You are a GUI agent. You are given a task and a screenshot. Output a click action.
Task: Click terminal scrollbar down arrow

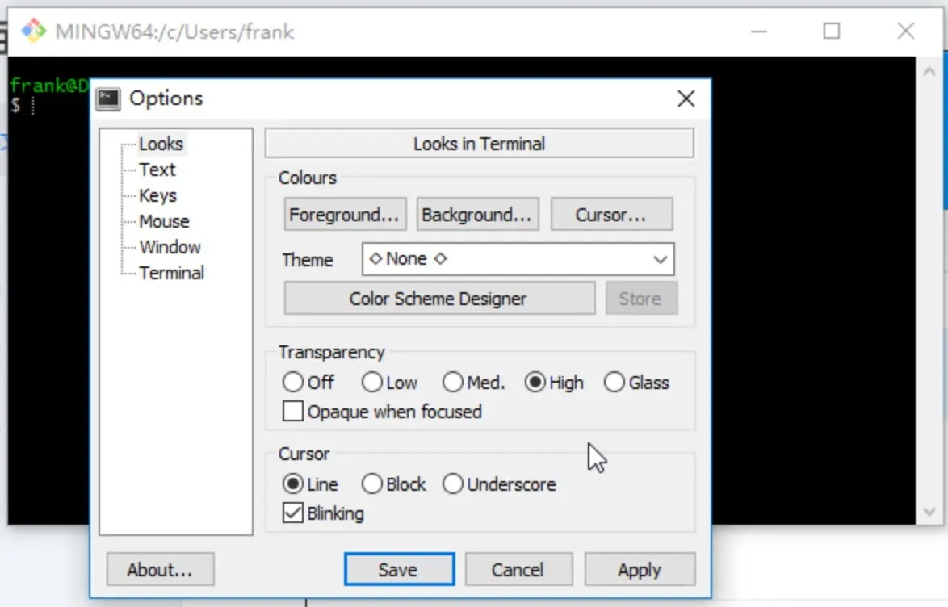coord(929,512)
